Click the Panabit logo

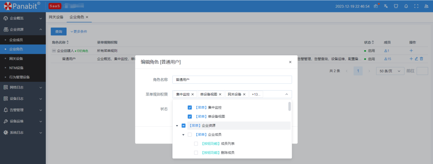tap(22, 5)
